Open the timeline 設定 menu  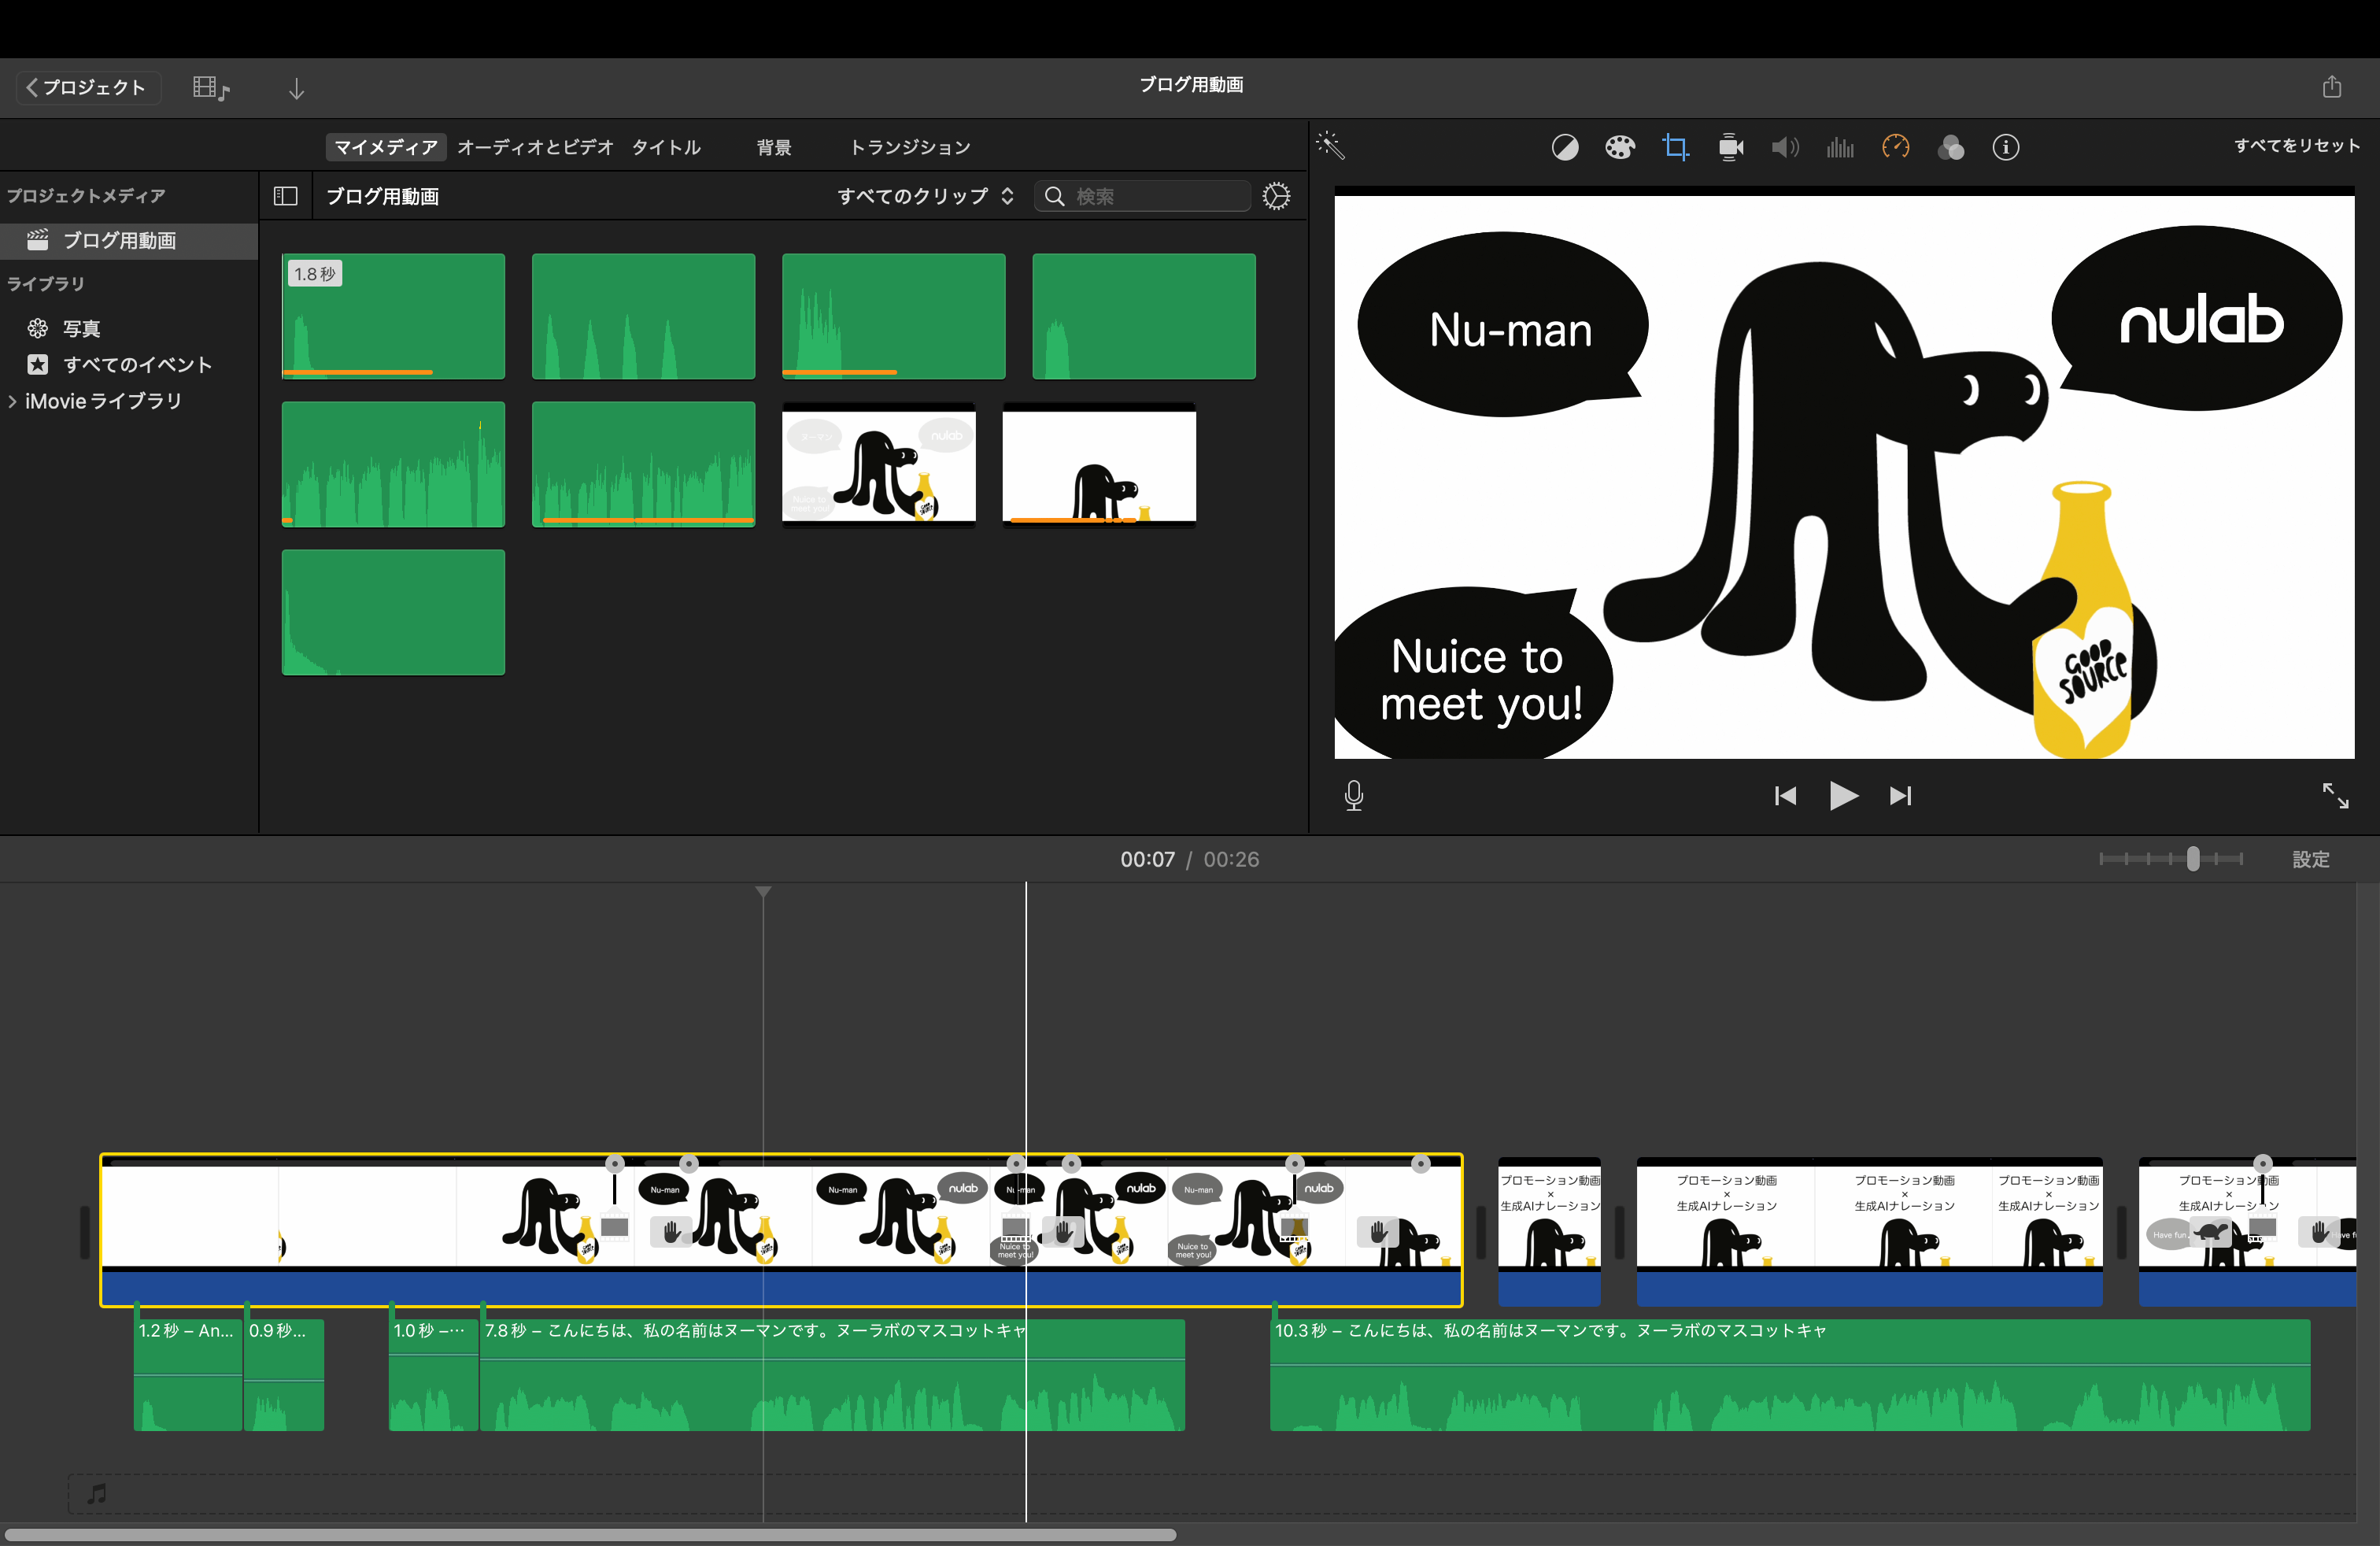(2311, 859)
